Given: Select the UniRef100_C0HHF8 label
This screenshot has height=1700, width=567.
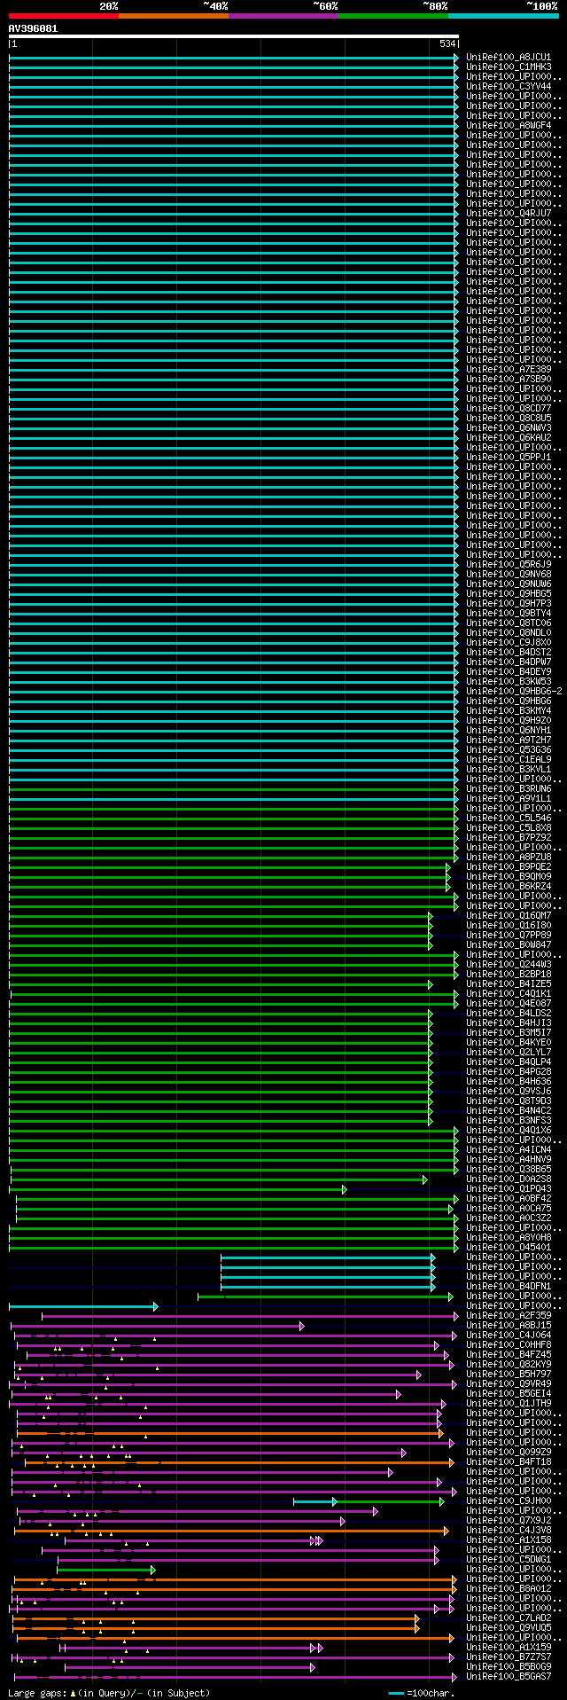Looking at the screenshot, I should click(x=509, y=1344).
